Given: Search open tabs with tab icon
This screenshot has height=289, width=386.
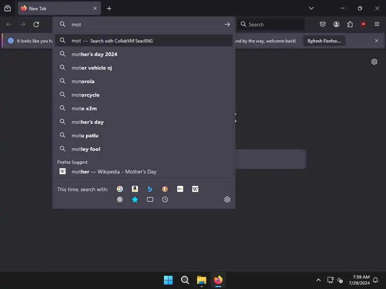Looking at the screenshot, I should (x=150, y=199).
